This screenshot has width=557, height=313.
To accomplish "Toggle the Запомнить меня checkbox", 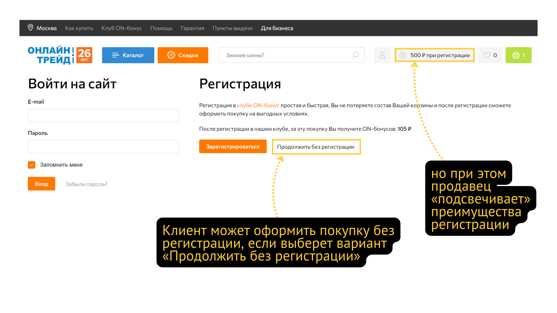I will point(32,165).
